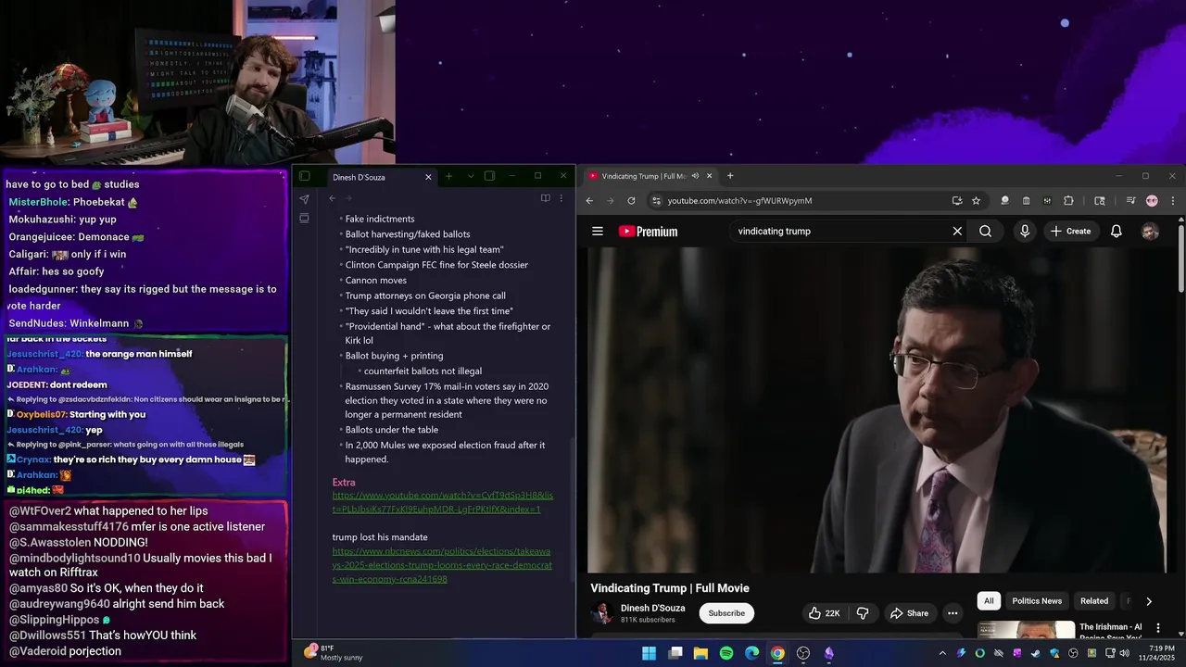Open Chrome three-dot menu
This screenshot has height=667, width=1186.
coord(1172,201)
